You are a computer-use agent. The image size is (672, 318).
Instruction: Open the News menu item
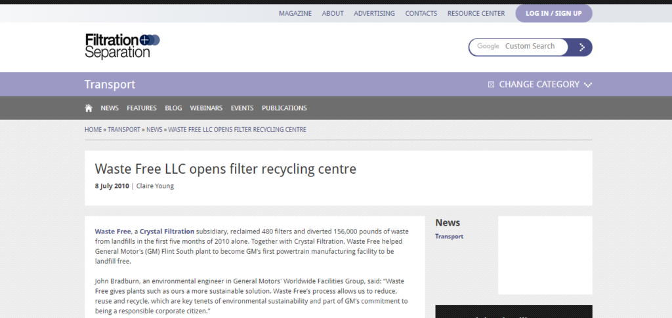coord(110,108)
